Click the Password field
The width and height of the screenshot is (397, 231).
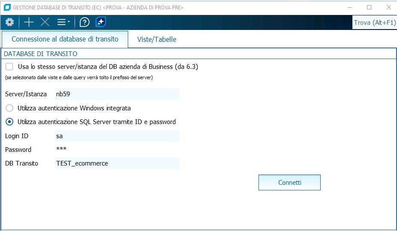pos(117,150)
